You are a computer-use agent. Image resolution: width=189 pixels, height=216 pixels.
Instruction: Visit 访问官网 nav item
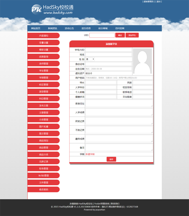pos(120,28)
